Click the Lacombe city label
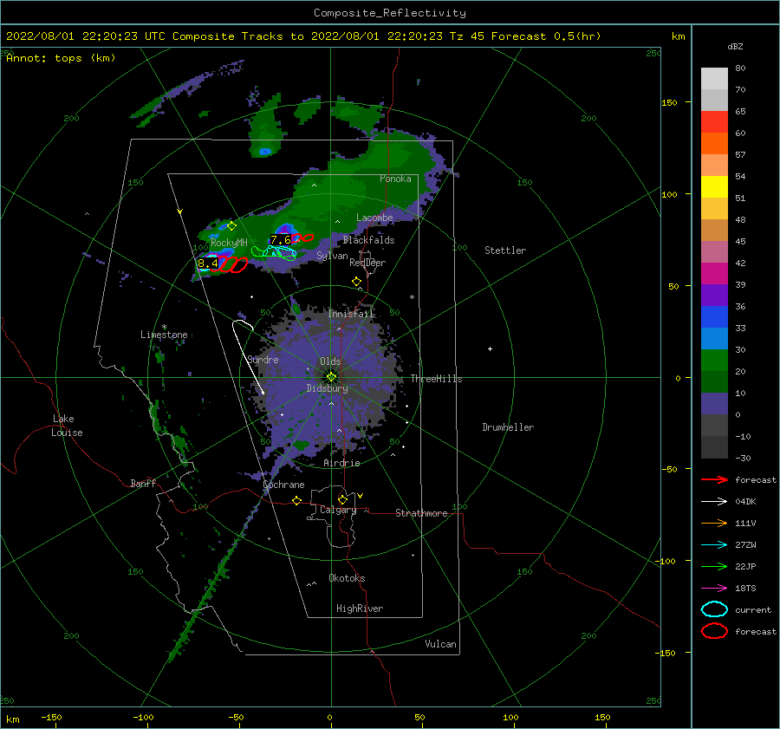This screenshot has height=729, width=780. 374,218
